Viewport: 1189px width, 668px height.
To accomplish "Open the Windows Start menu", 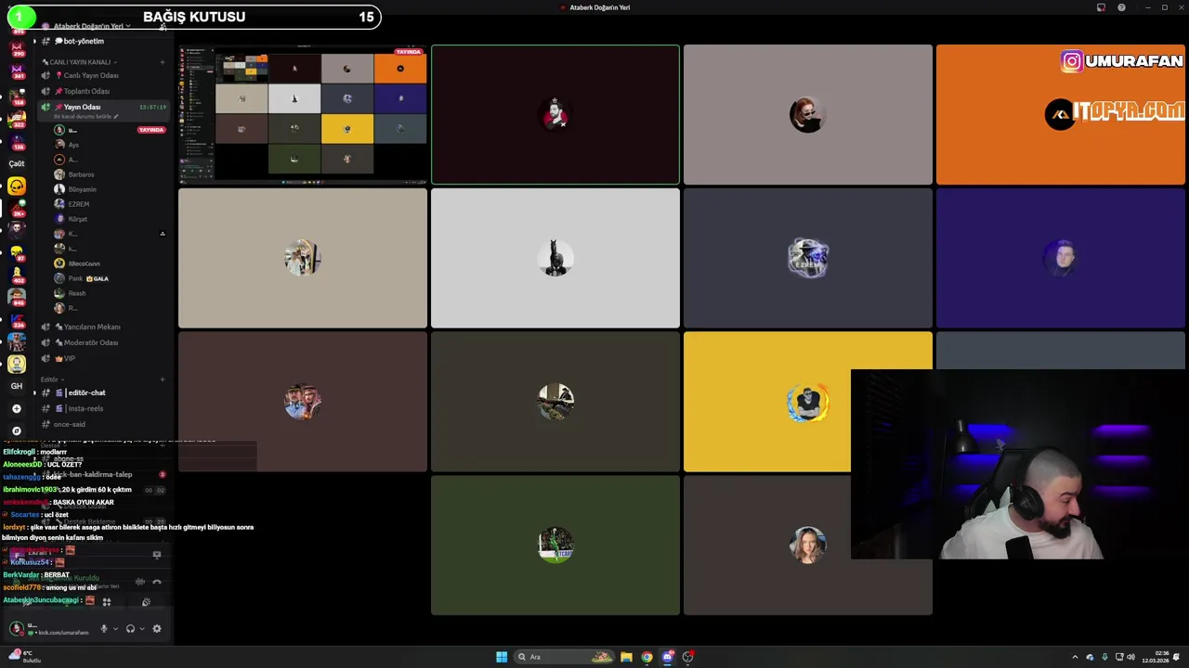I will click(502, 657).
